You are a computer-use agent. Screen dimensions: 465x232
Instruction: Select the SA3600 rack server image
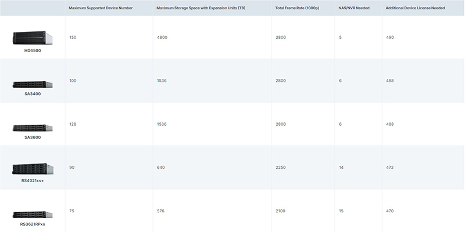pyautogui.click(x=33, y=128)
